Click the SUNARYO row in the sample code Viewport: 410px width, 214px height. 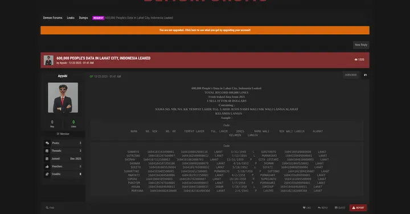227,152
